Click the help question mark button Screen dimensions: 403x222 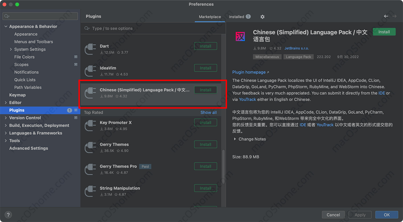8,215
